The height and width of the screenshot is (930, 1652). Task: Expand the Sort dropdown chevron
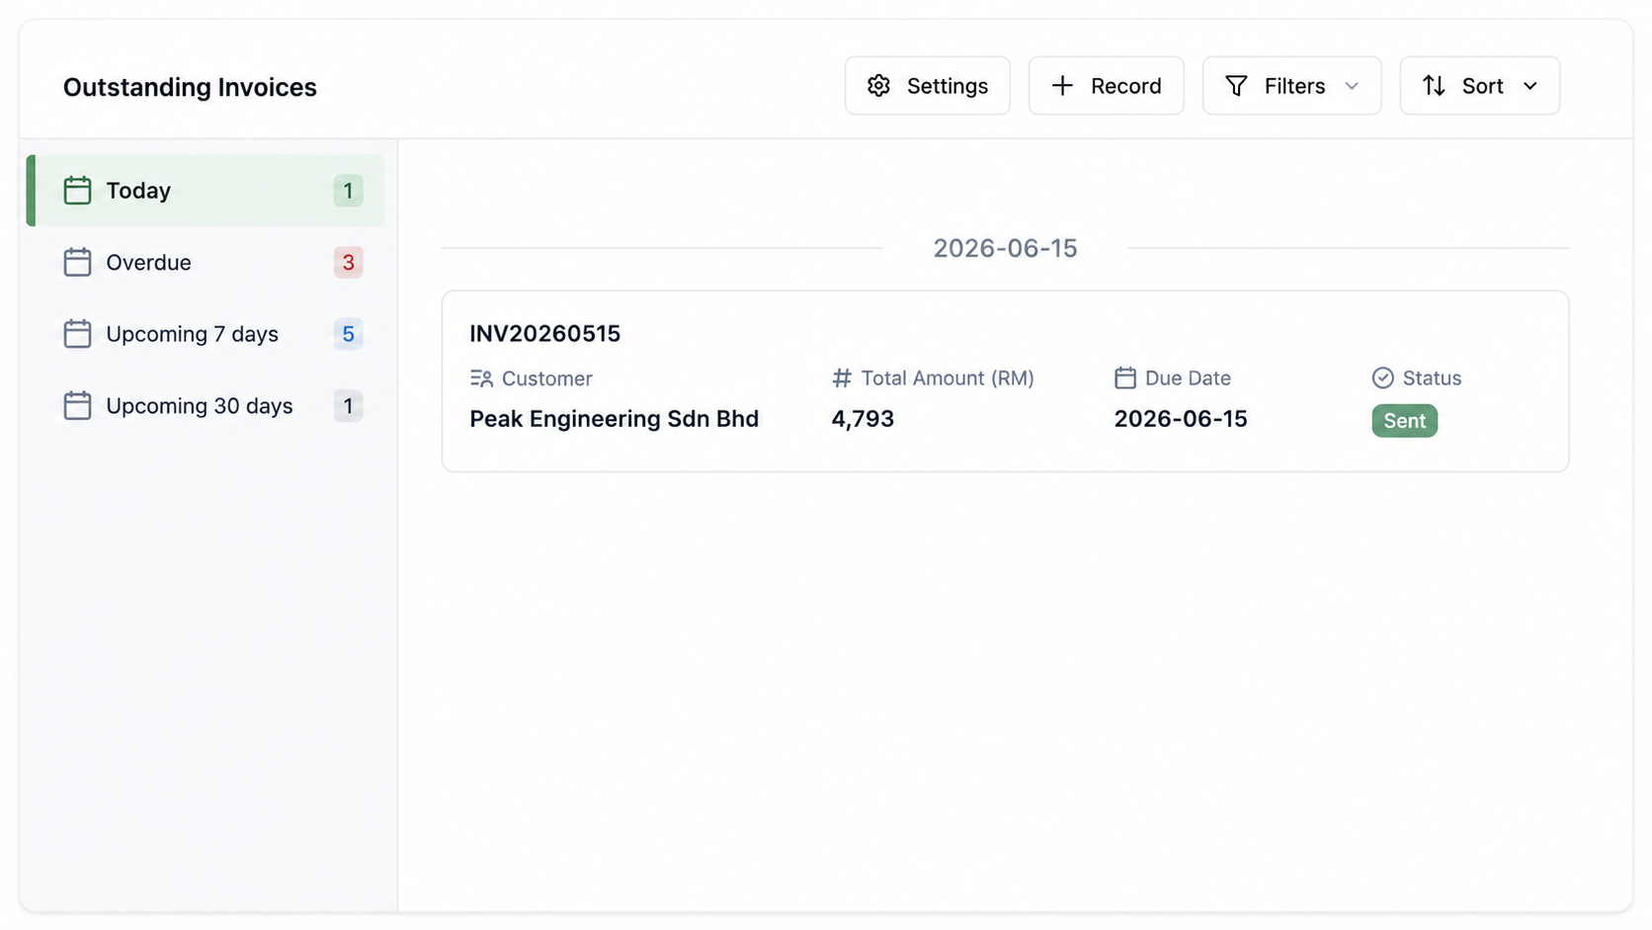(x=1529, y=86)
